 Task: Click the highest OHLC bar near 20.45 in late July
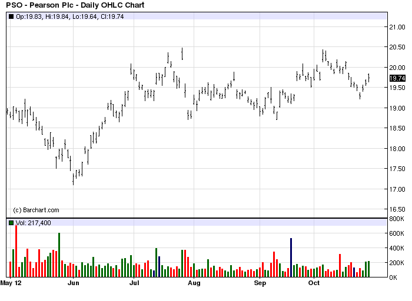point(182,54)
